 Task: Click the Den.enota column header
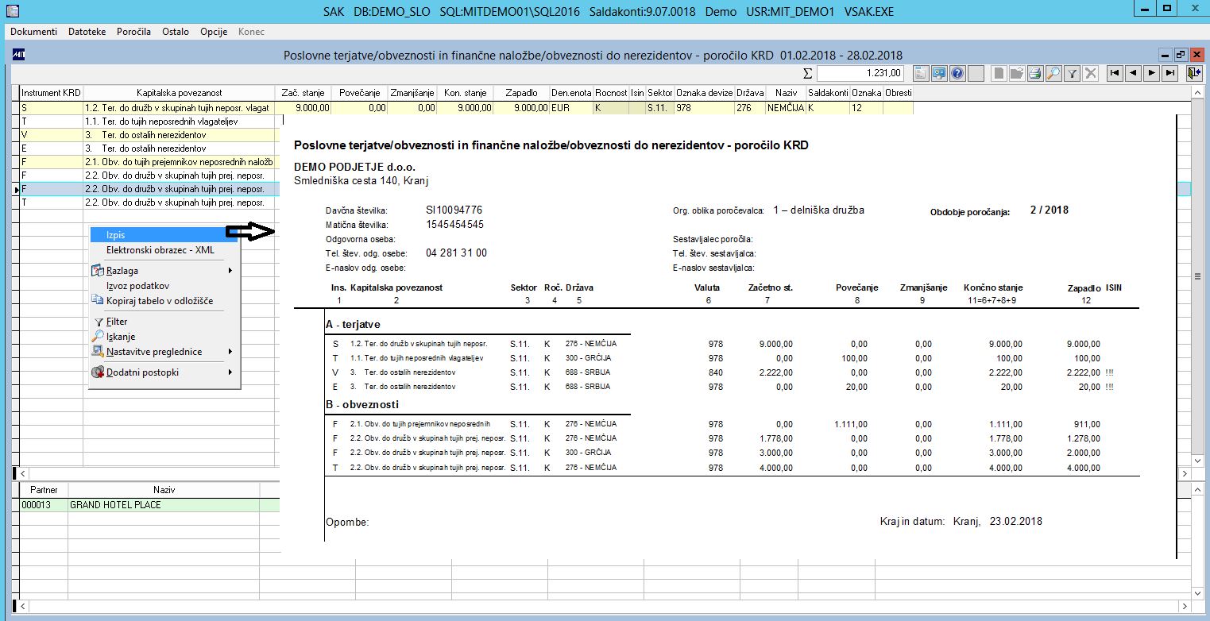[571, 93]
